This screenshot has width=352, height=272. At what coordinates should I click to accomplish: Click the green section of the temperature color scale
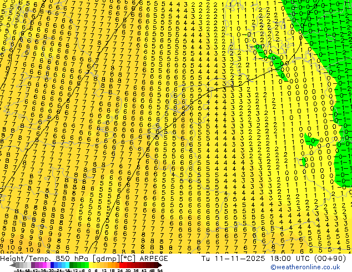click(79, 265)
